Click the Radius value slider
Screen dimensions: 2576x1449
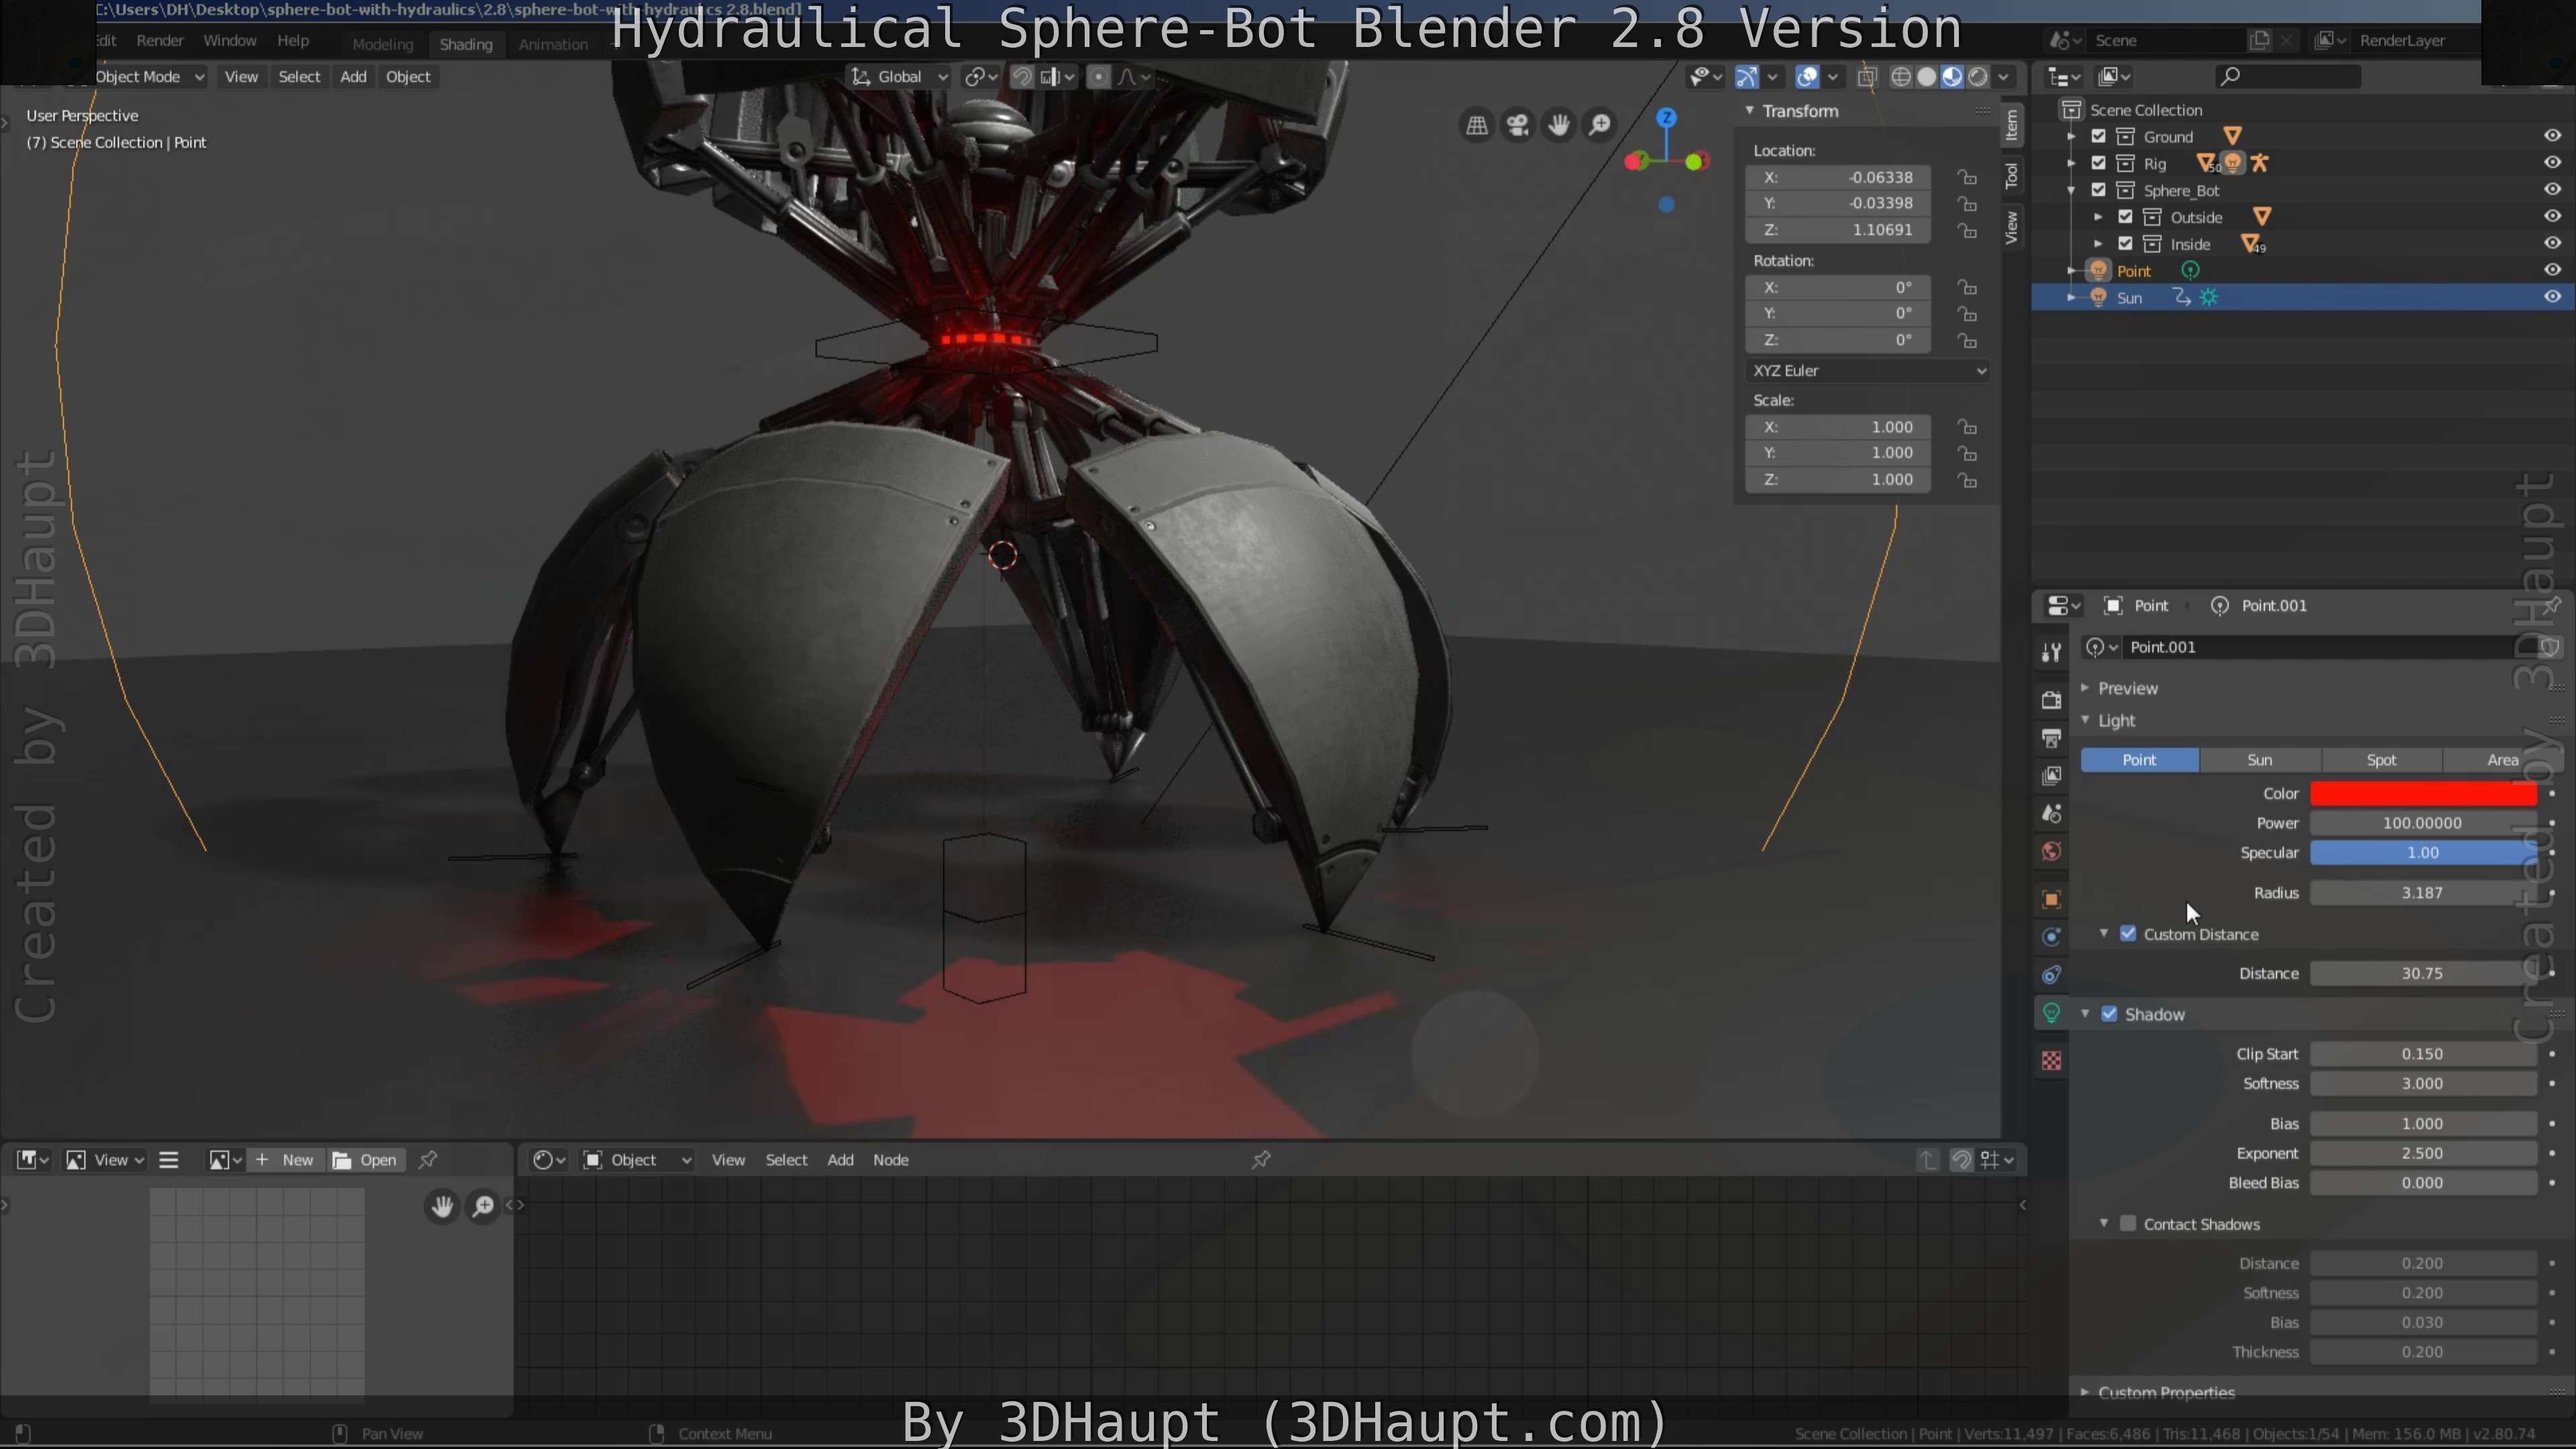2423,893
